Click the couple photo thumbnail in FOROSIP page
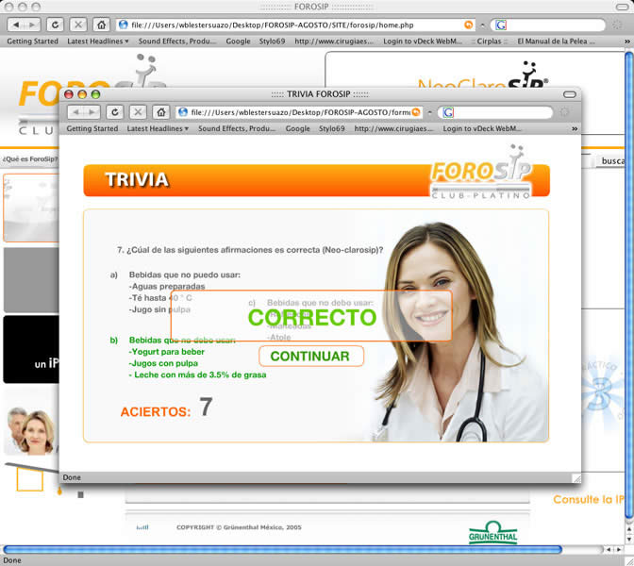The height and width of the screenshot is (566, 634). pyautogui.click(x=31, y=431)
